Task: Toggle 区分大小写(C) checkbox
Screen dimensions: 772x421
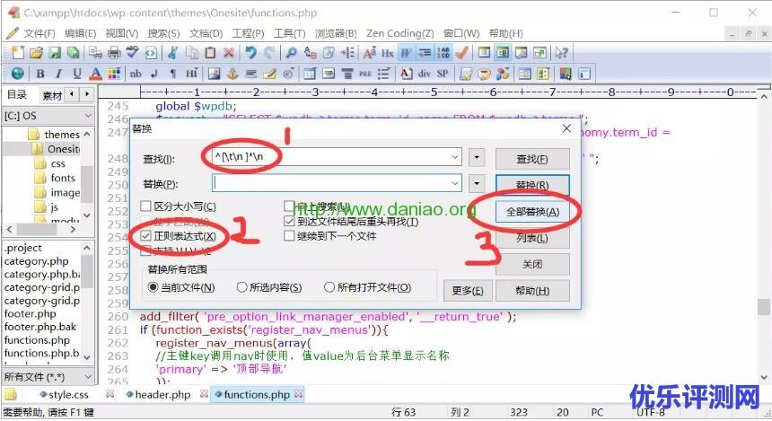Action: (179, 206)
